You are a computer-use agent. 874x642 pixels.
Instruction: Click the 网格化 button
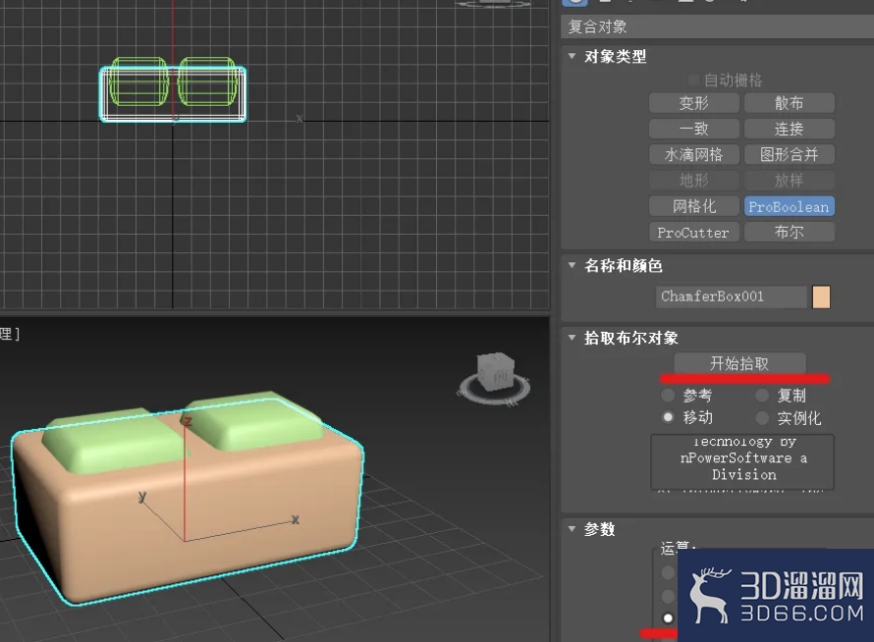tap(694, 206)
